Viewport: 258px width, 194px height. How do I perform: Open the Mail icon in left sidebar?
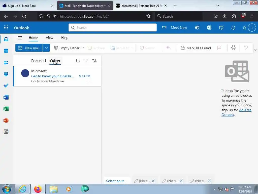click(6, 39)
